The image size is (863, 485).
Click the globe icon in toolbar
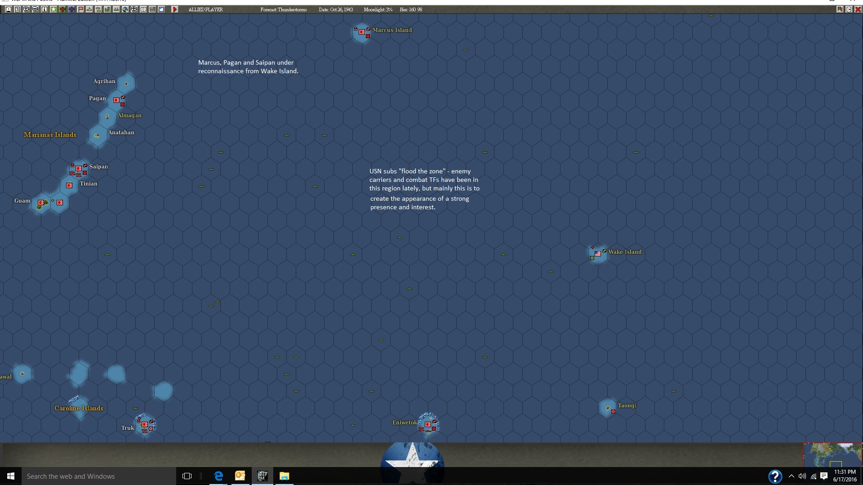coord(125,9)
